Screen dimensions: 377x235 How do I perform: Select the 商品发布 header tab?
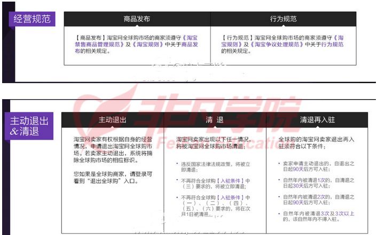(x=137, y=19)
